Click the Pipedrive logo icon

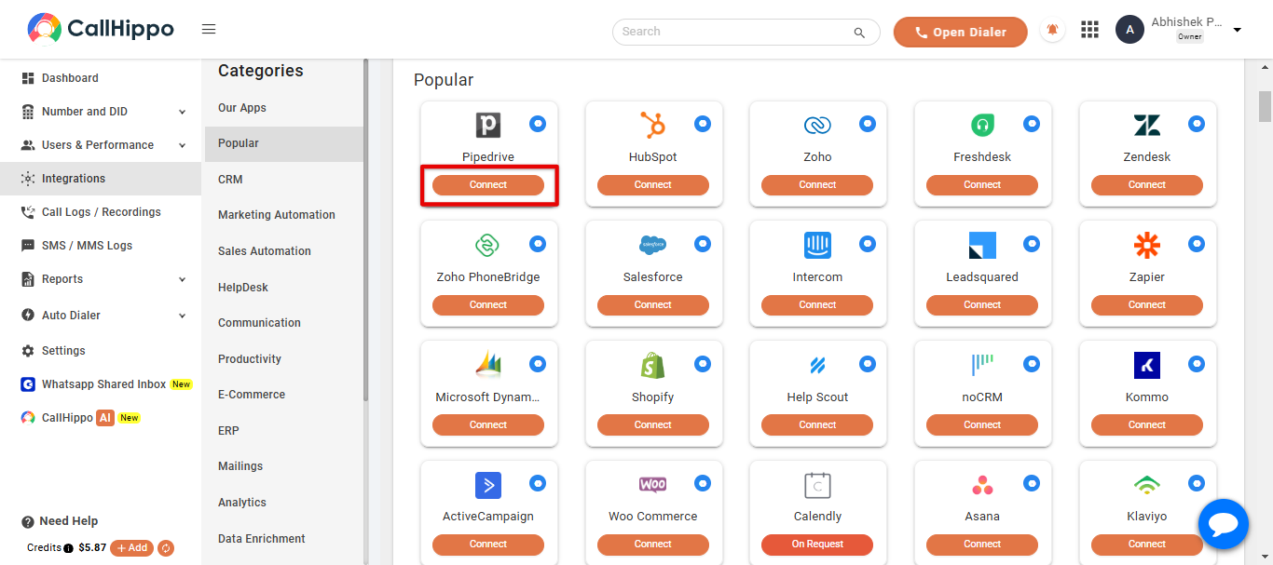click(488, 125)
